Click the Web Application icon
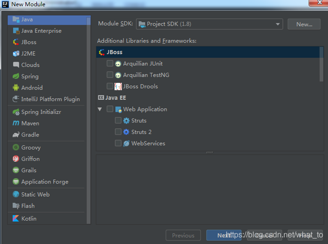Viewport: 328px width, 244px height. (x=118, y=109)
